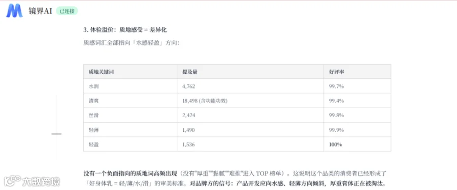This screenshot has width=457, height=190.
Task: Click the 质地关键词 column header
Action: pos(130,72)
